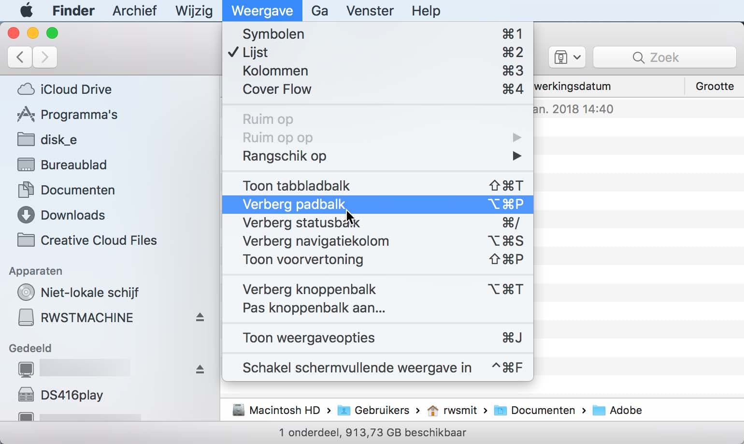Eject the RWSTMACHINE drive
This screenshot has width=744, height=444.
point(200,317)
